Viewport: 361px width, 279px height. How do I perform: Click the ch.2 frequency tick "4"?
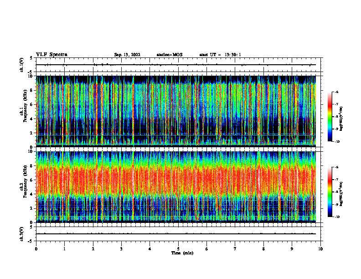point(32,194)
